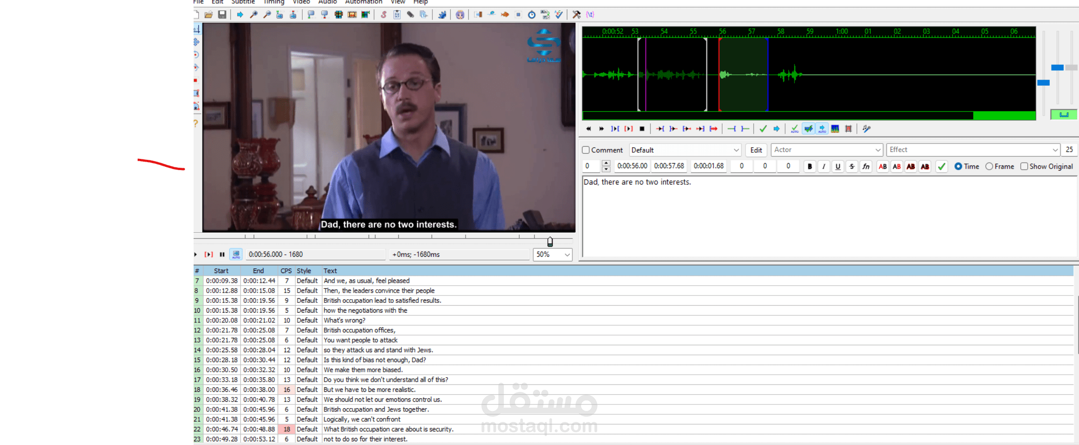Run the Spell Checker checkmark icon
Image resolution: width=1079 pixels, height=445 pixels.
(x=559, y=15)
